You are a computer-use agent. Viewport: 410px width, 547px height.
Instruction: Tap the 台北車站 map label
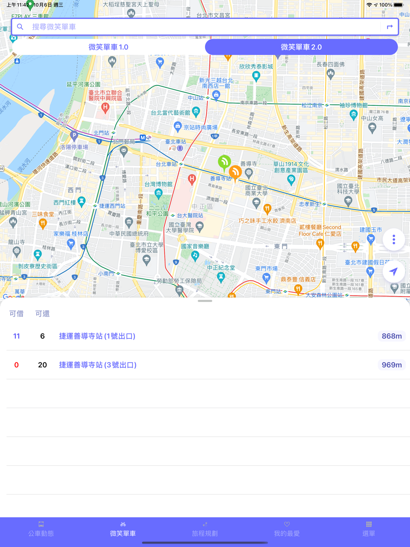click(166, 164)
